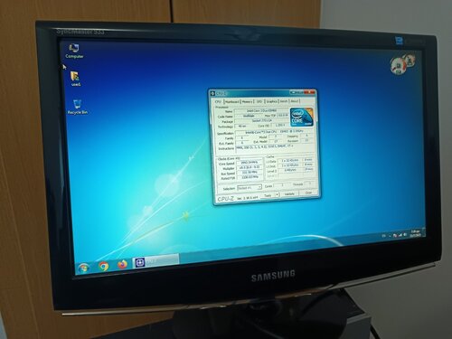The width and height of the screenshot is (452, 339).
Task: Expand the Tools dropdown arrow
Action: [278, 195]
